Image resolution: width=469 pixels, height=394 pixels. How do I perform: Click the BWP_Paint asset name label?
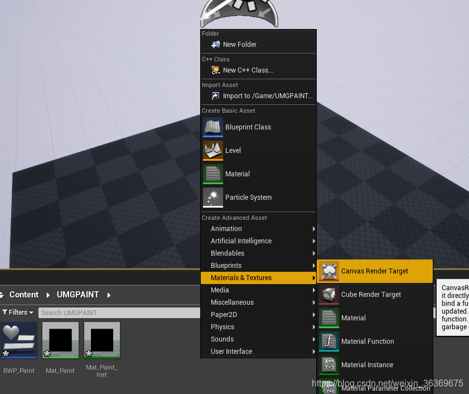(x=19, y=371)
